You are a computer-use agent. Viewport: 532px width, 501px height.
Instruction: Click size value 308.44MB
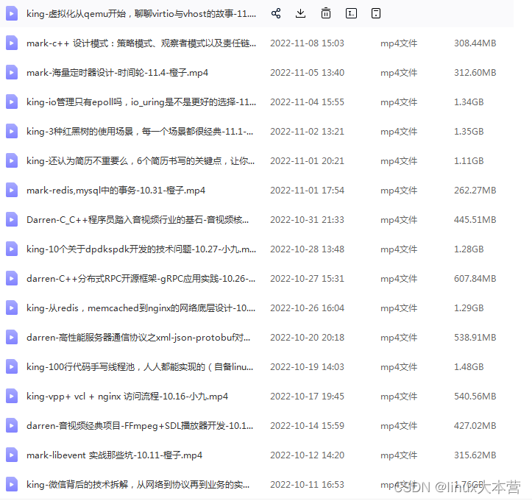pyautogui.click(x=475, y=43)
